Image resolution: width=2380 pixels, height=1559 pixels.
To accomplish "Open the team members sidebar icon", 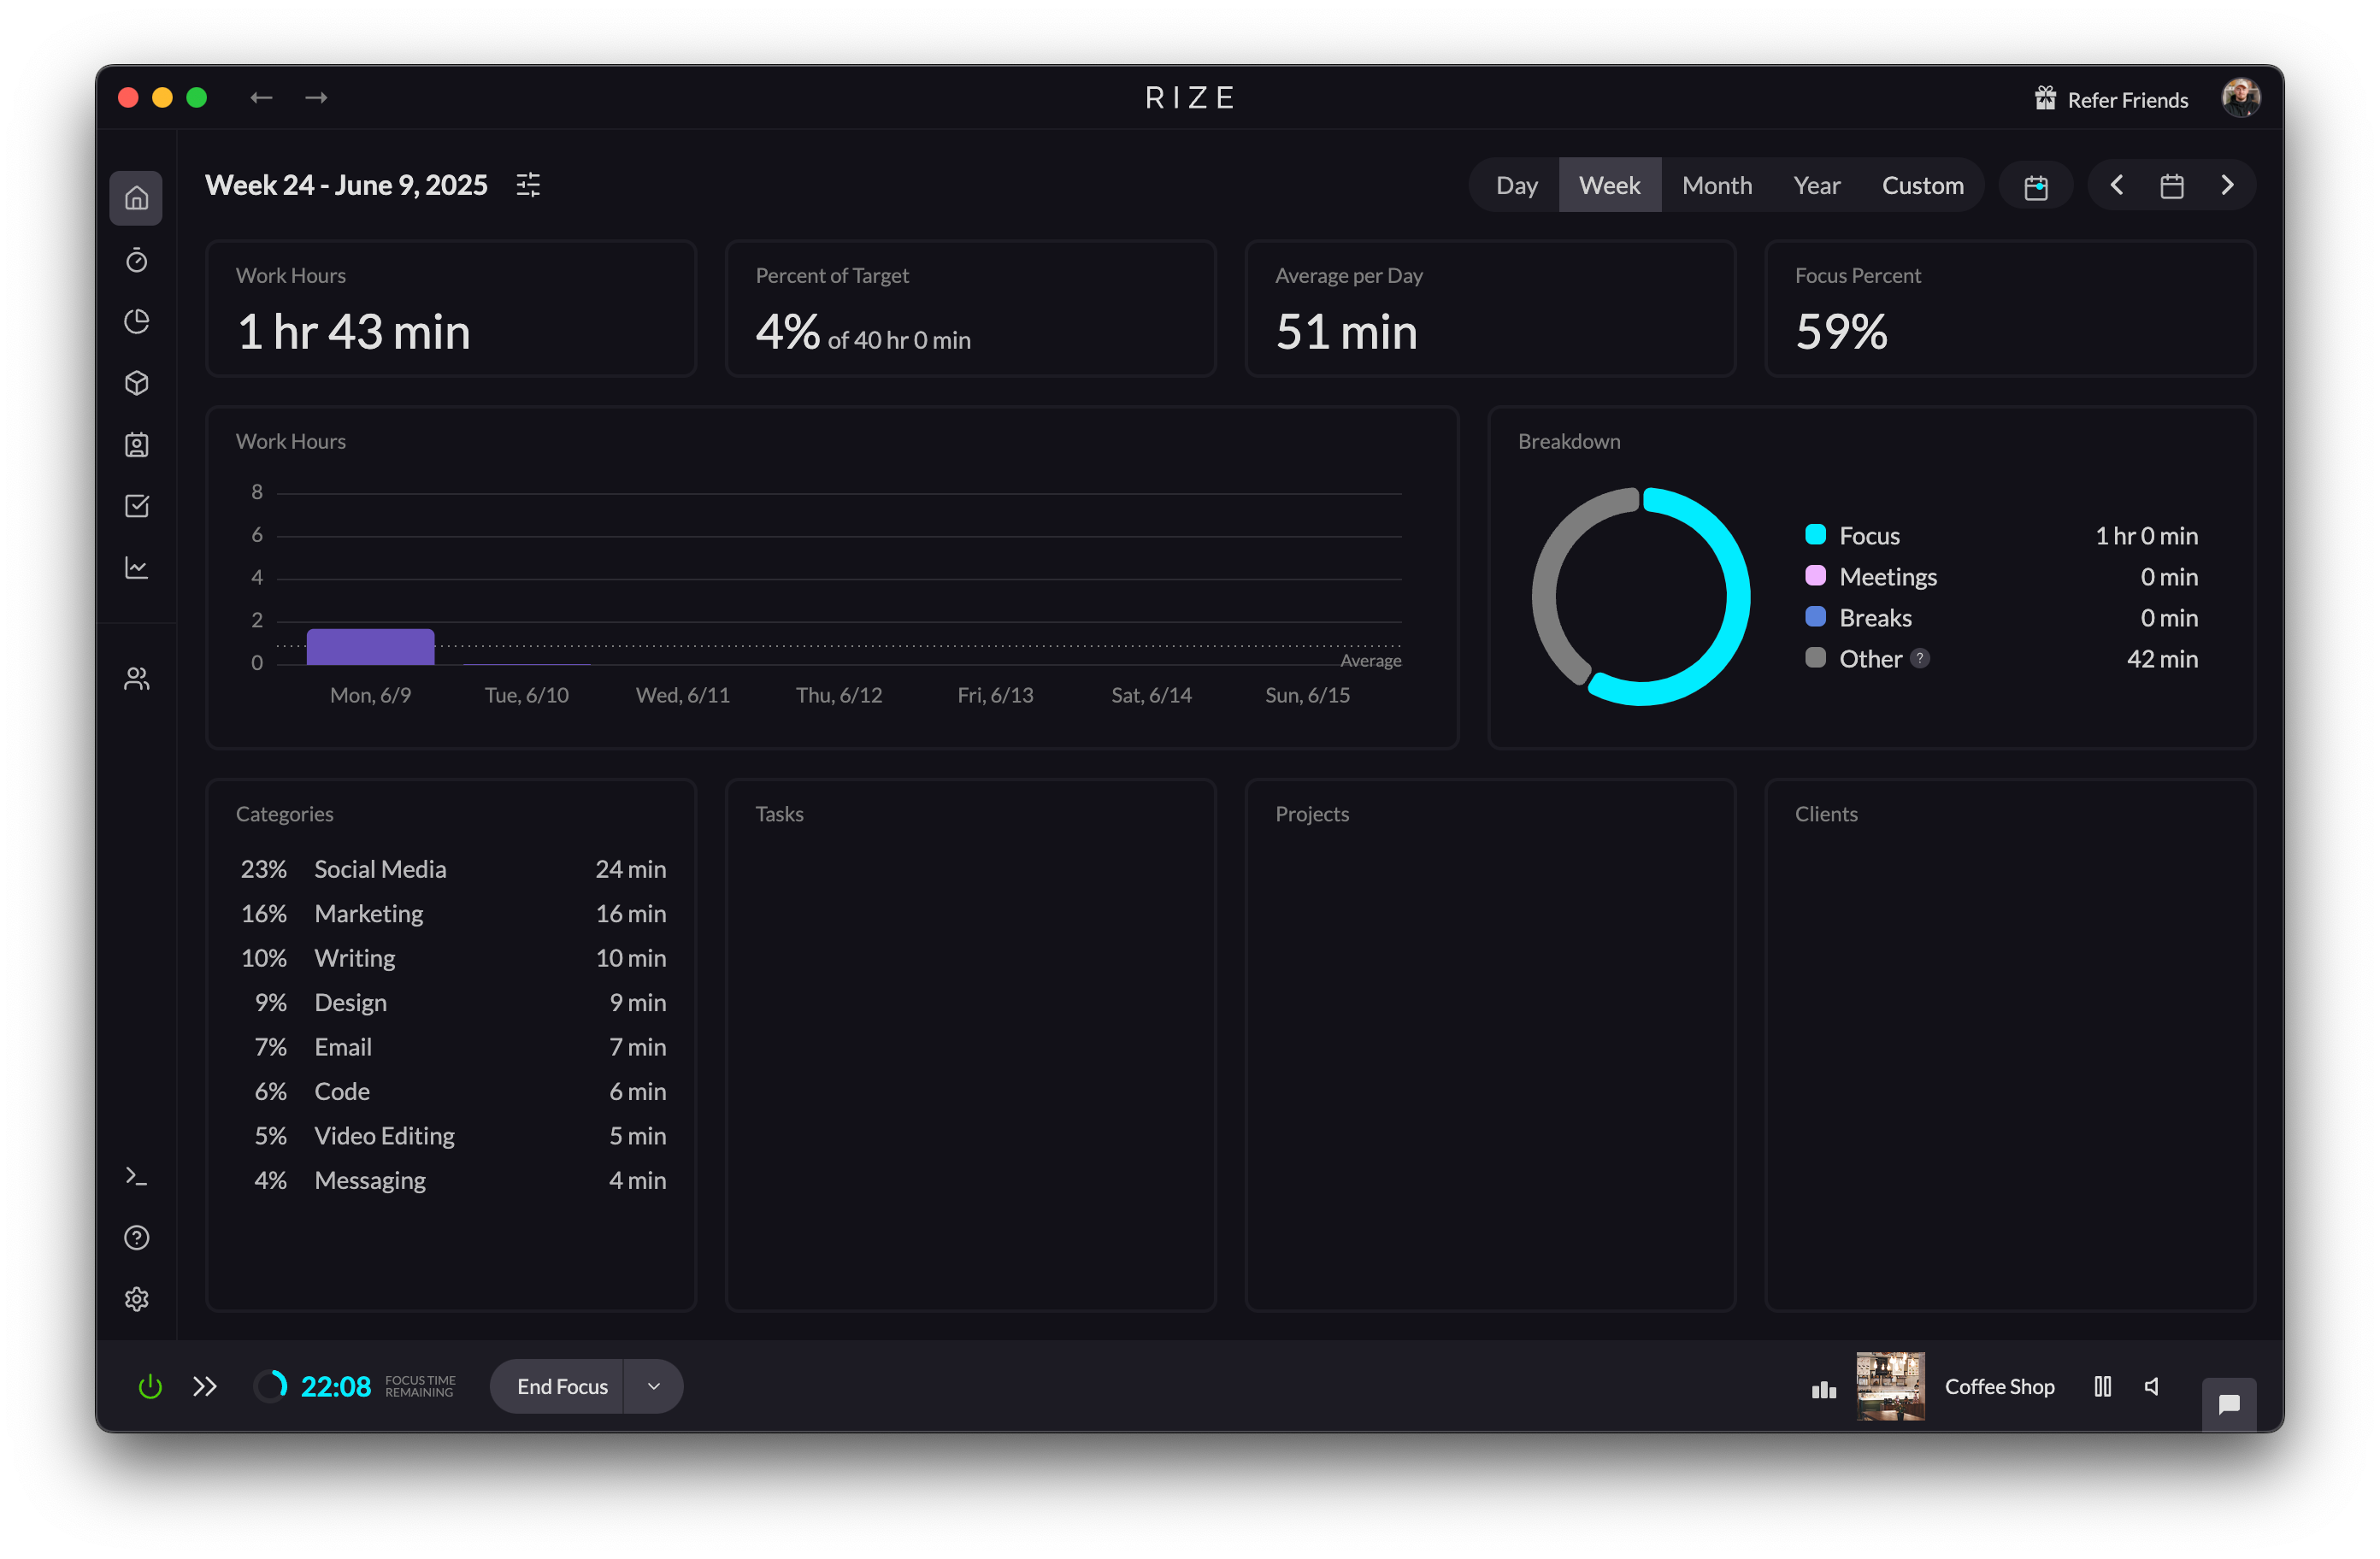I will [x=137, y=679].
